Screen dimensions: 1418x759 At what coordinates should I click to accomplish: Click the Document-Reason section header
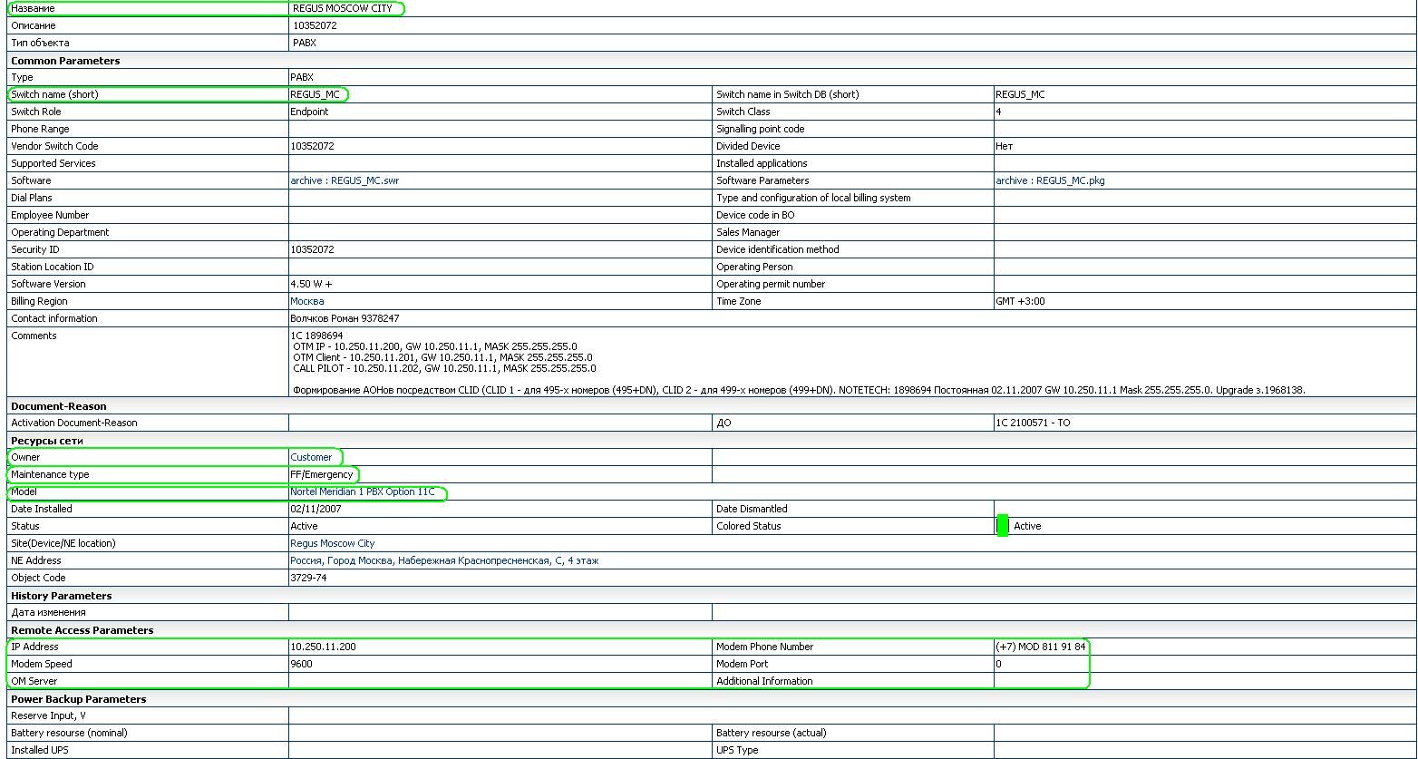(59, 406)
